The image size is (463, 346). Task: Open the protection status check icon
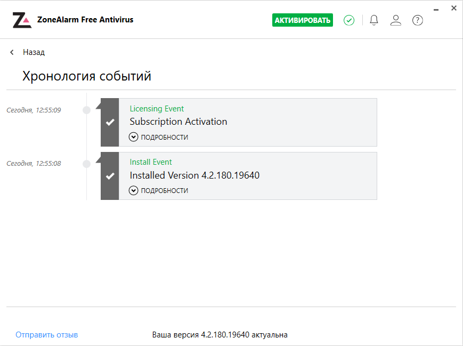[x=349, y=20]
